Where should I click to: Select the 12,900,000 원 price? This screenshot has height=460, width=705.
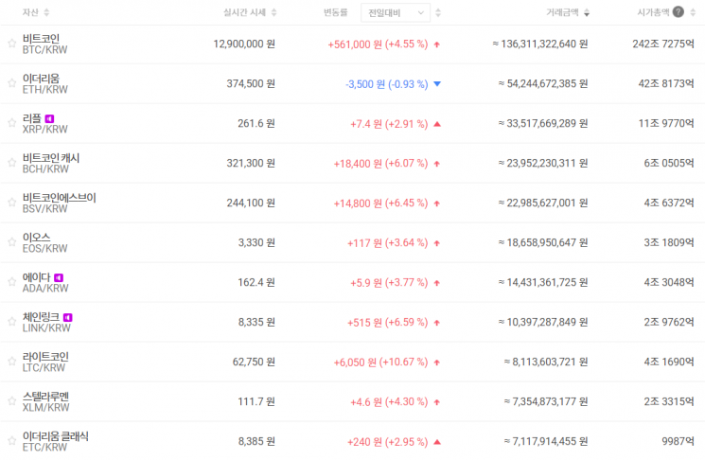pos(244,44)
